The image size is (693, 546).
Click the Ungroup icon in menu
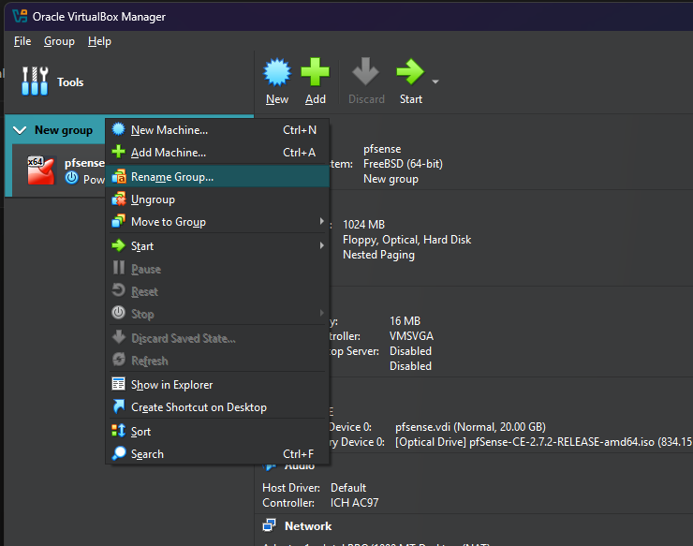tap(118, 199)
